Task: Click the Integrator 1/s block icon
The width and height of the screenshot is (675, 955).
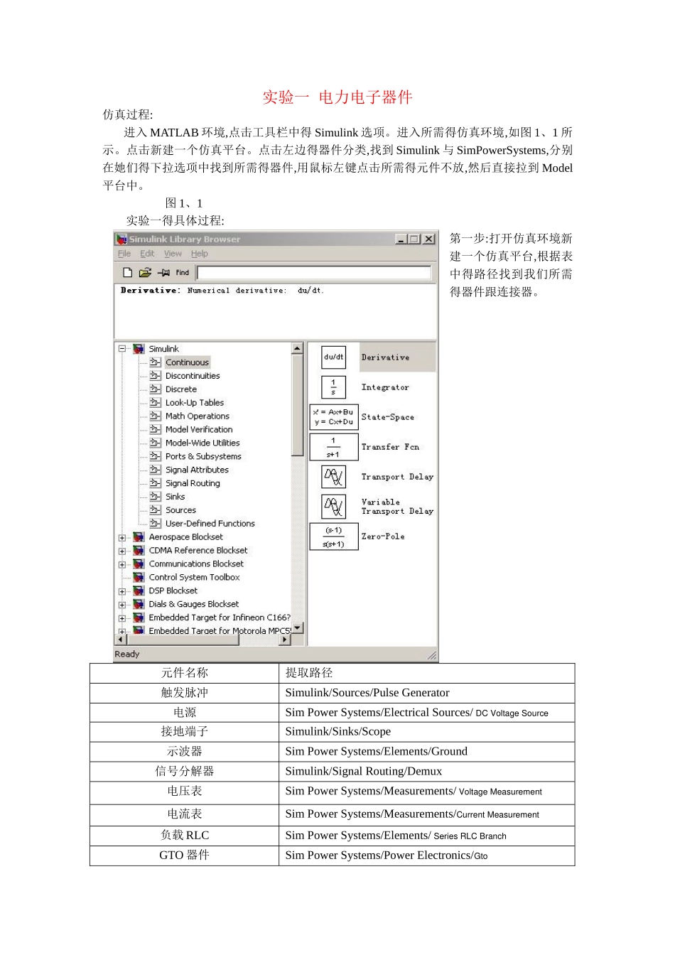Action: pyautogui.click(x=333, y=387)
